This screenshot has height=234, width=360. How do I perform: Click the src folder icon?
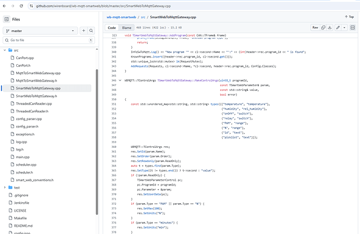[x=10, y=50]
